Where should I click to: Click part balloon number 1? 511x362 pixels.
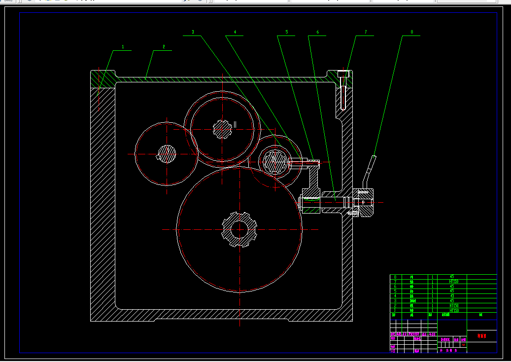123,47
